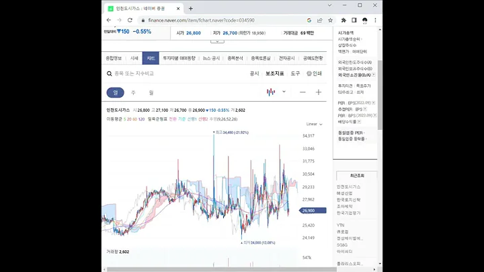
Task: Open the 종목토론실 tab
Action: point(261,58)
